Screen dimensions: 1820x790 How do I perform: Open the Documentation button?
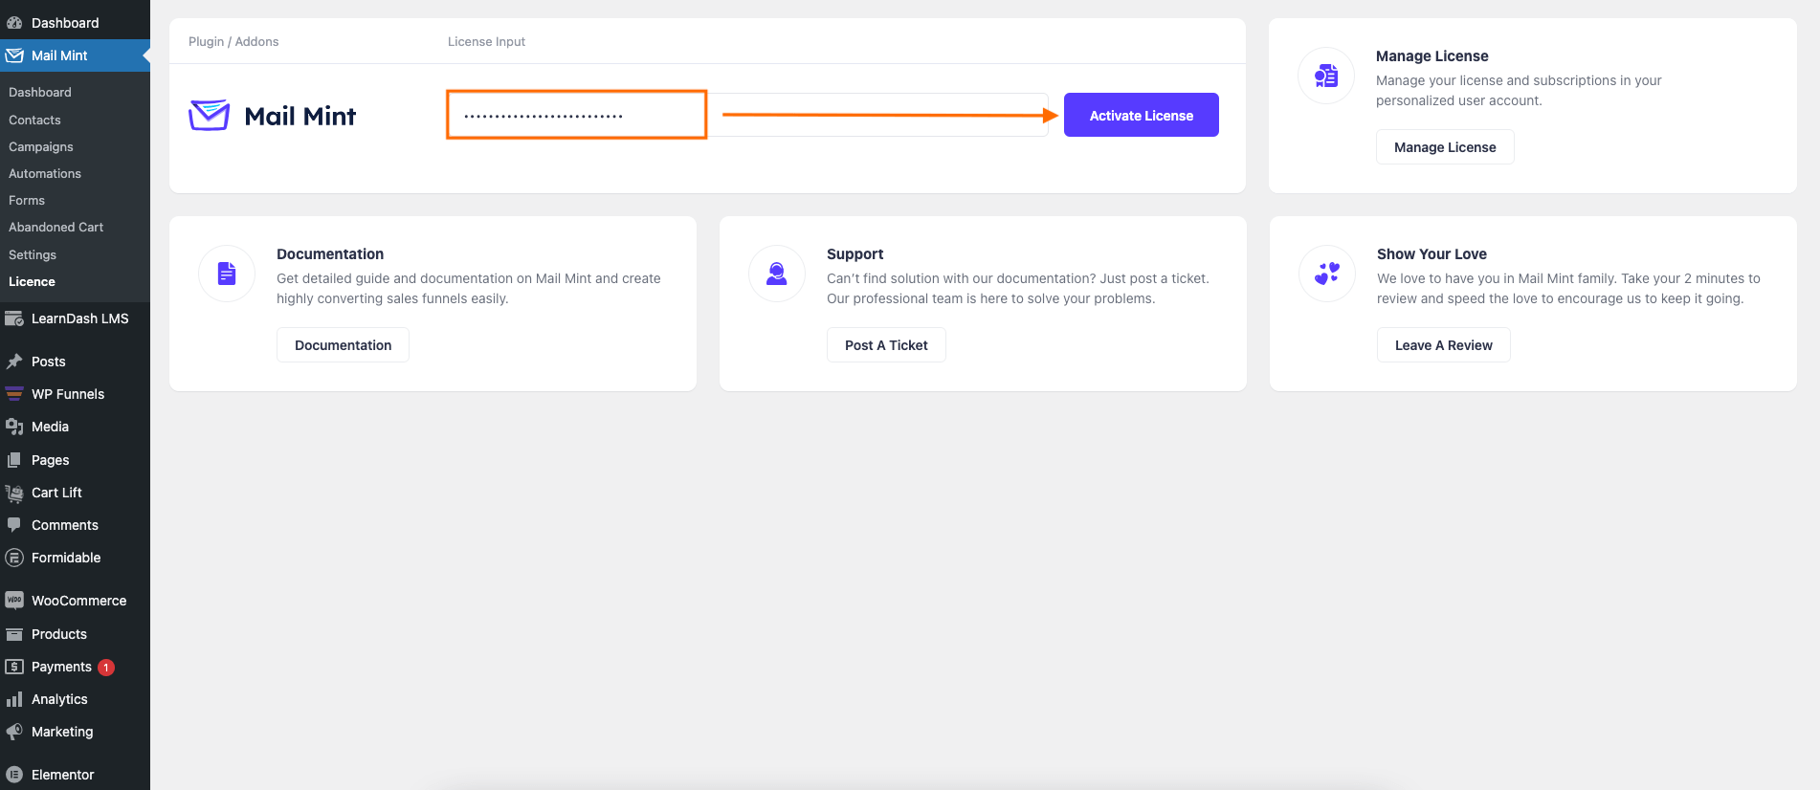tap(343, 345)
